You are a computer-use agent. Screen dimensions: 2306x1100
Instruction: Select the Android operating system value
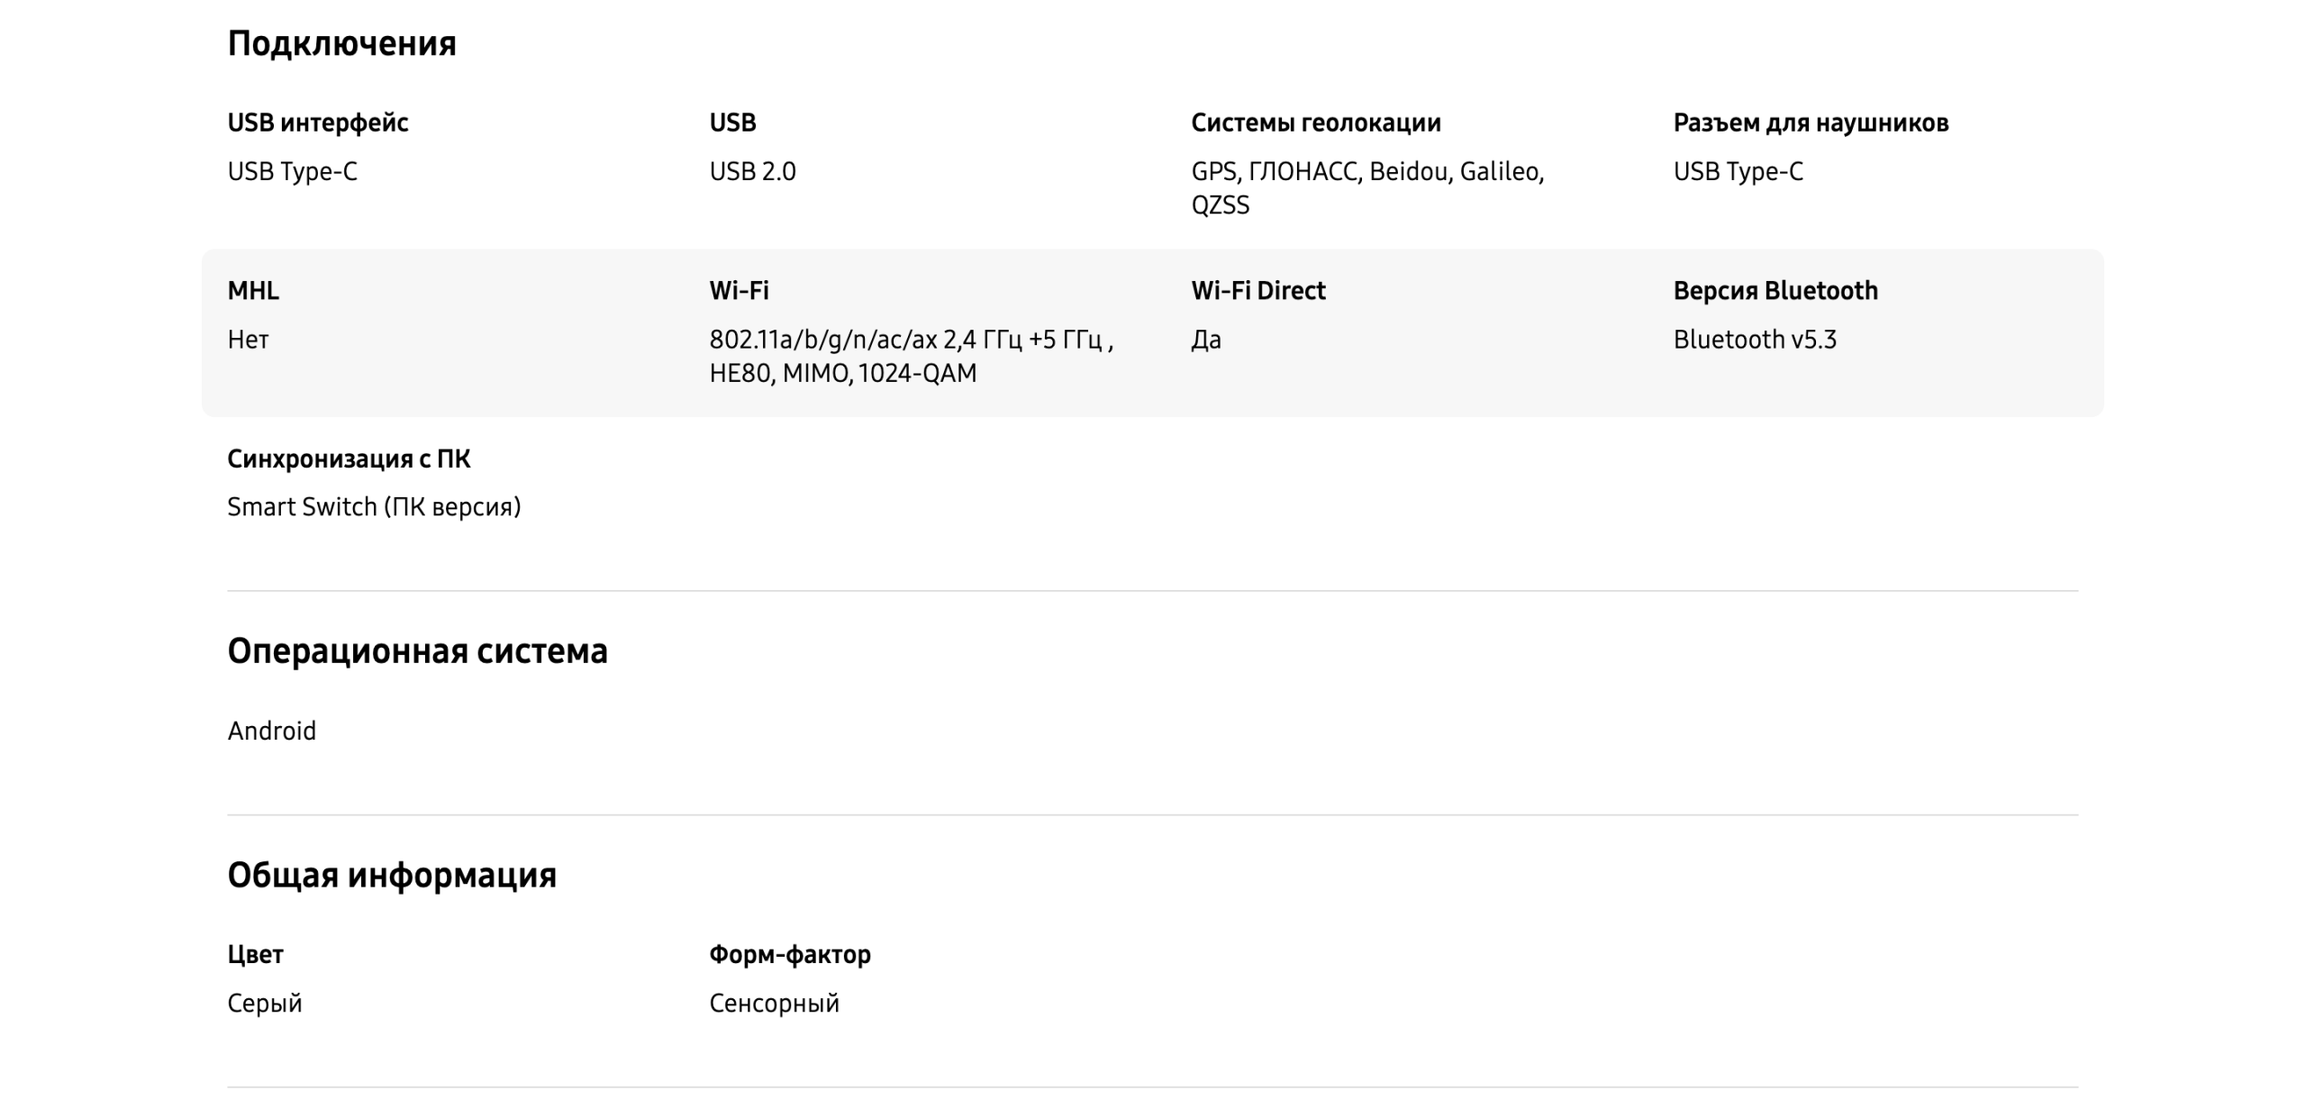(x=271, y=731)
